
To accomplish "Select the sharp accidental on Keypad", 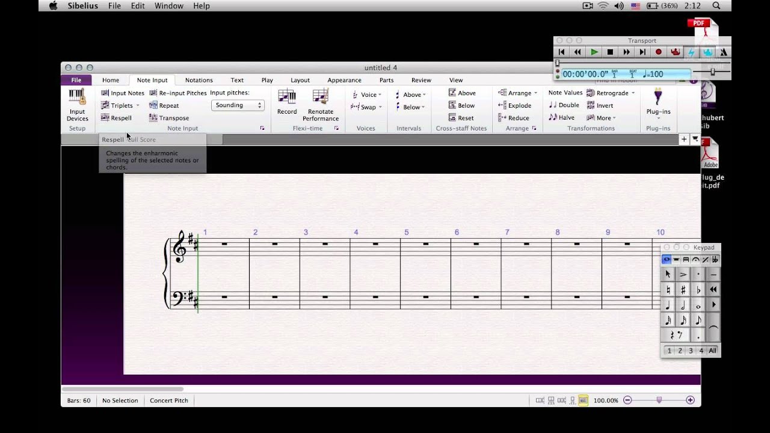I will (683, 289).
